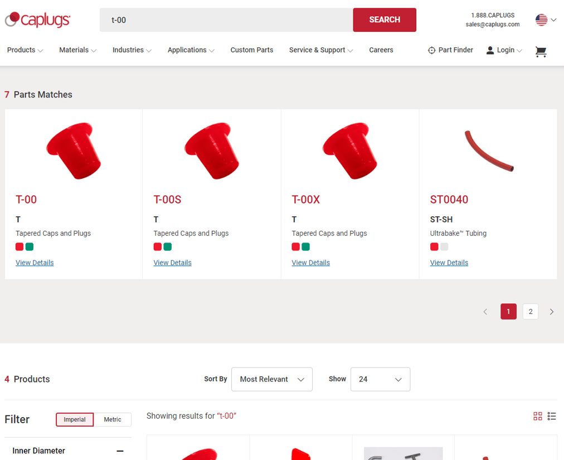
Task: Expand the Products menu
Action: pos(25,50)
